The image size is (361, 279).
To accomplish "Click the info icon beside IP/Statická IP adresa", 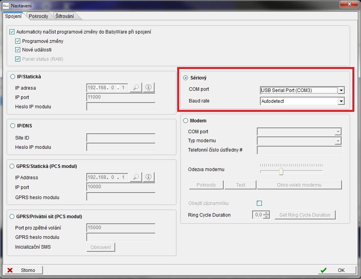I will (x=148, y=88).
